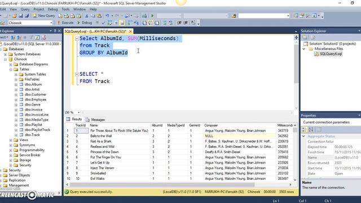
Task: Switch output to Results to Text
Action: pos(144,23)
